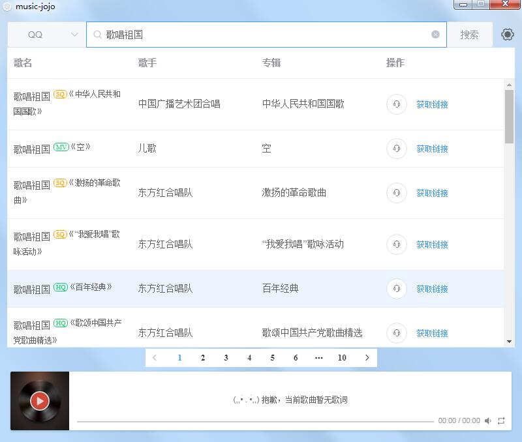522x442 pixels.
Task: Go to next results page arrow
Action: point(367,357)
